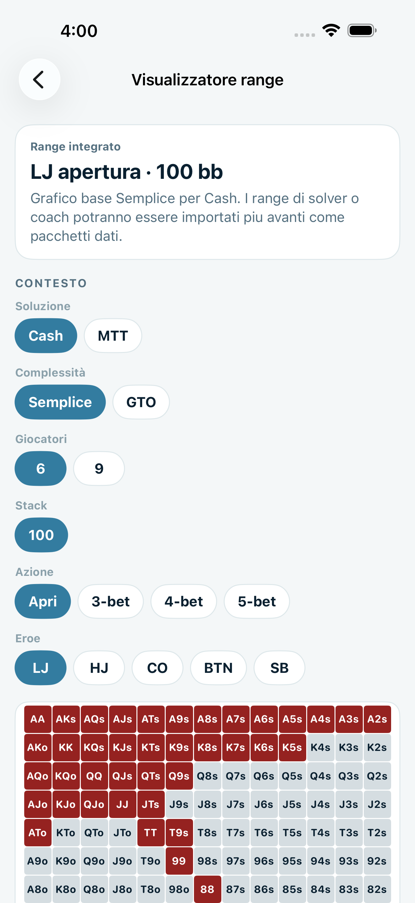The image size is (415, 903).
Task: Set hero position to SB
Action: pos(279,668)
